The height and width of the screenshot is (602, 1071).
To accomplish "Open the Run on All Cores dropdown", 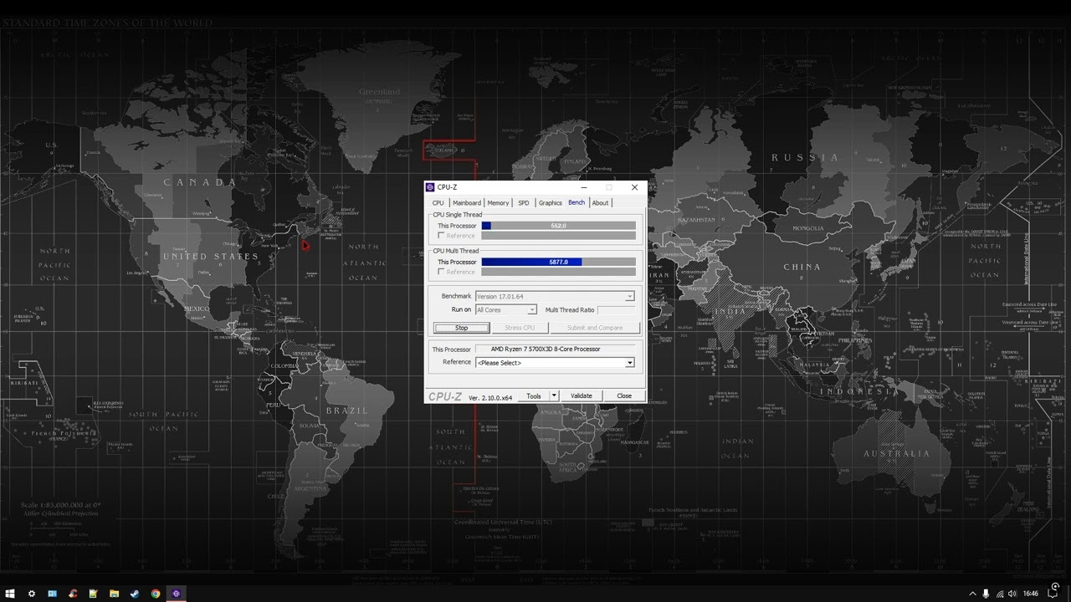I will point(506,310).
